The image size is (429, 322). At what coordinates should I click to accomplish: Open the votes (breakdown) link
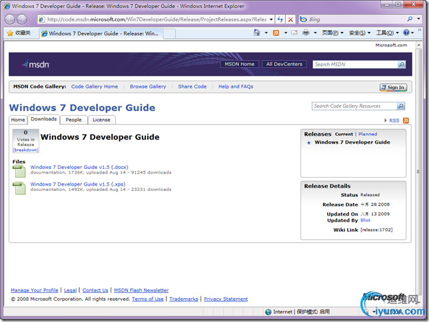26,150
